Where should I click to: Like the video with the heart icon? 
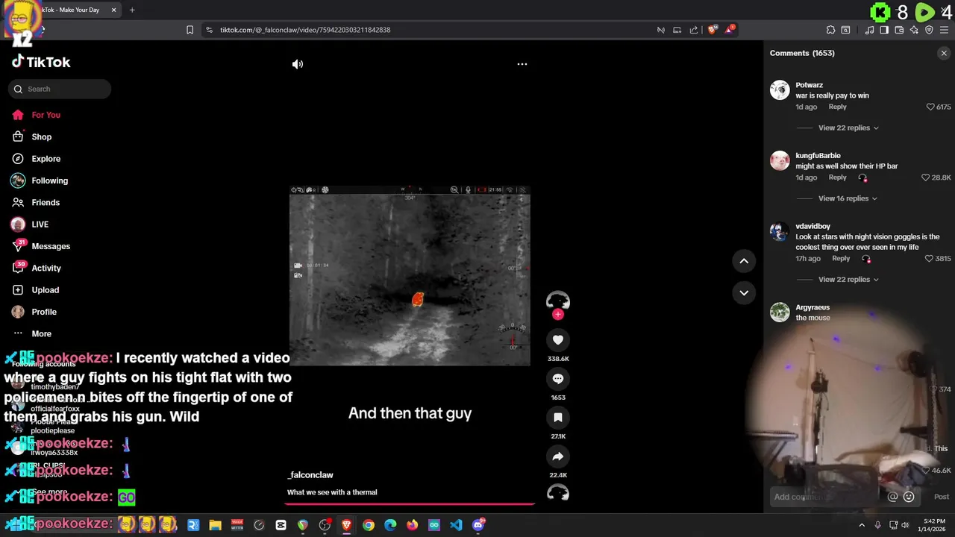(558, 340)
